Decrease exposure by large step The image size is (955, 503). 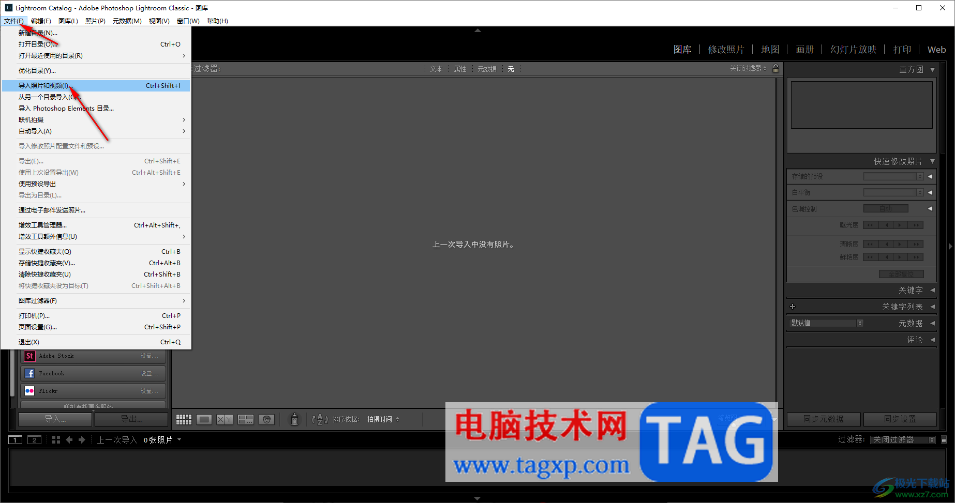click(x=870, y=225)
